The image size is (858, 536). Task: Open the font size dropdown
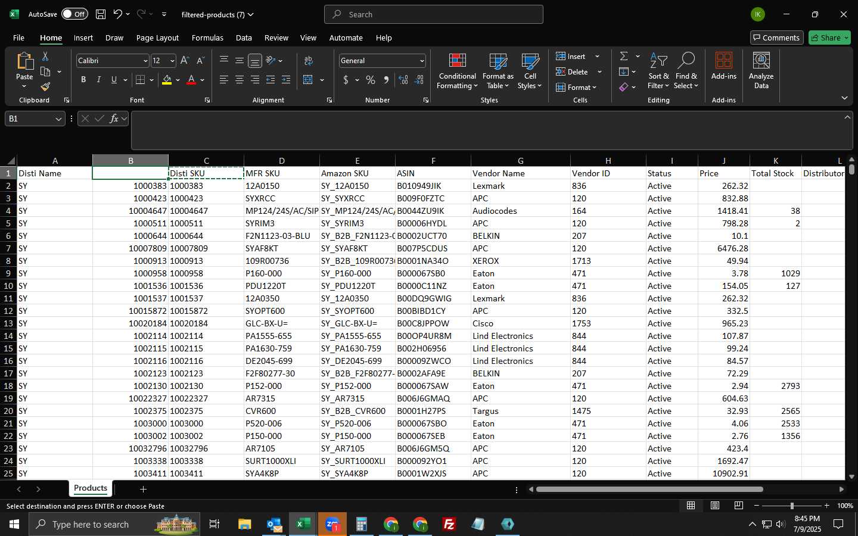[172, 61]
